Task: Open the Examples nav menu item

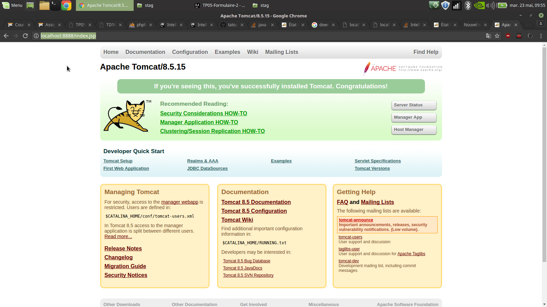Action: click(x=227, y=52)
